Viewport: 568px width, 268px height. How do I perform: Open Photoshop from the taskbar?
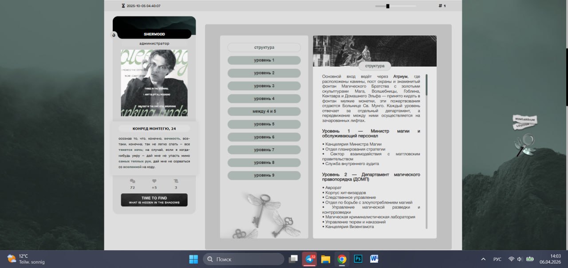pyautogui.click(x=358, y=259)
